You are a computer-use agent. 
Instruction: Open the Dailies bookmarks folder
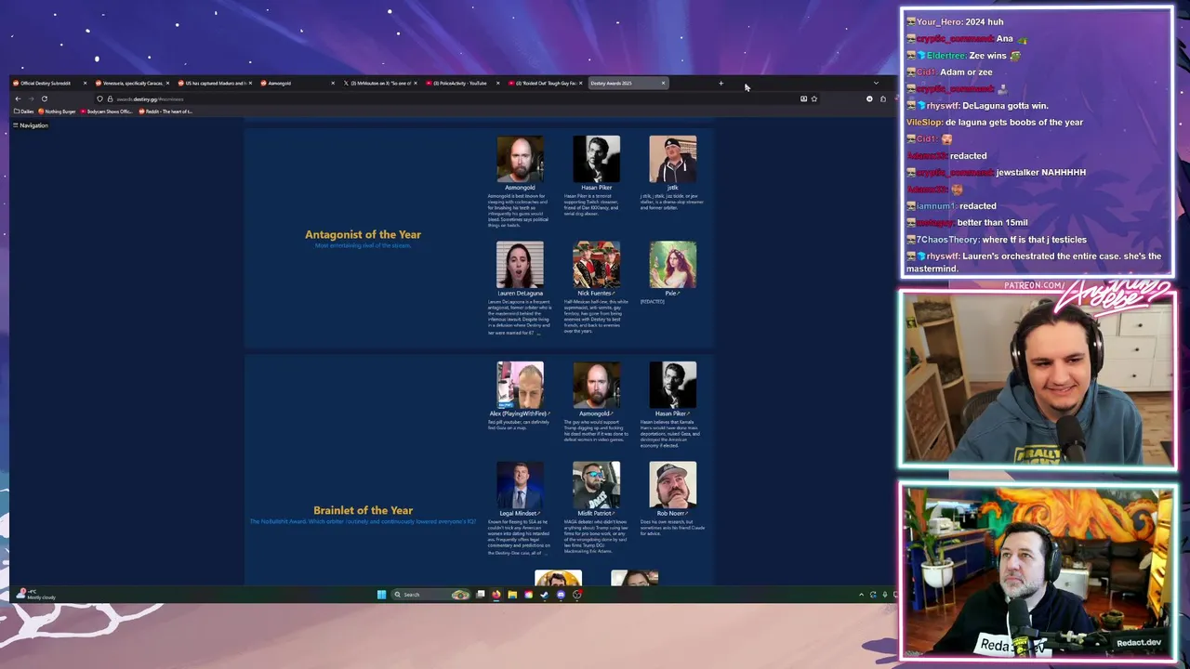(x=24, y=111)
